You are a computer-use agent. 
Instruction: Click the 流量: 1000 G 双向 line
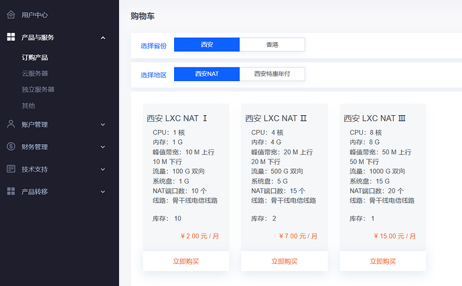pyautogui.click(x=377, y=171)
